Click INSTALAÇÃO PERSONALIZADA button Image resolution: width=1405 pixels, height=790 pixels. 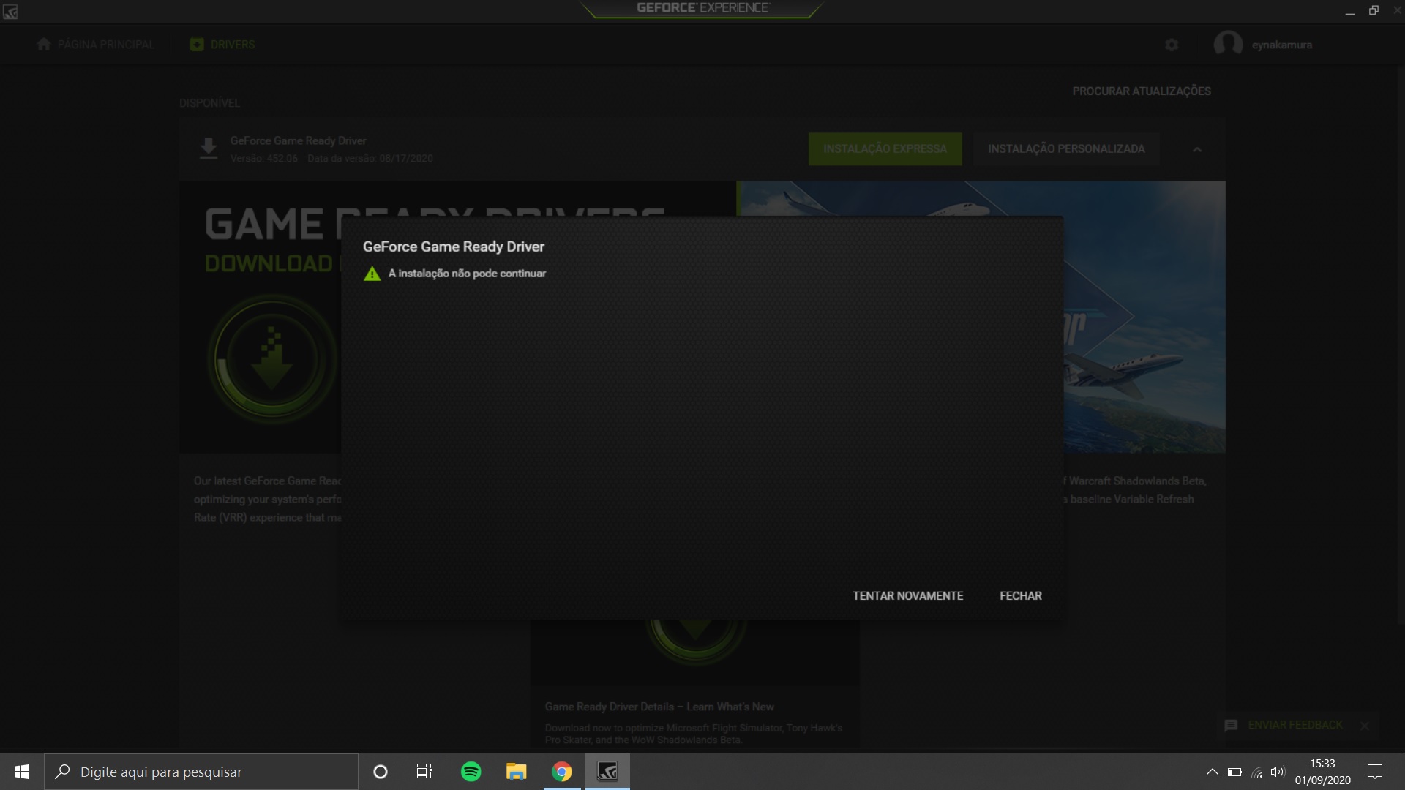(1066, 148)
